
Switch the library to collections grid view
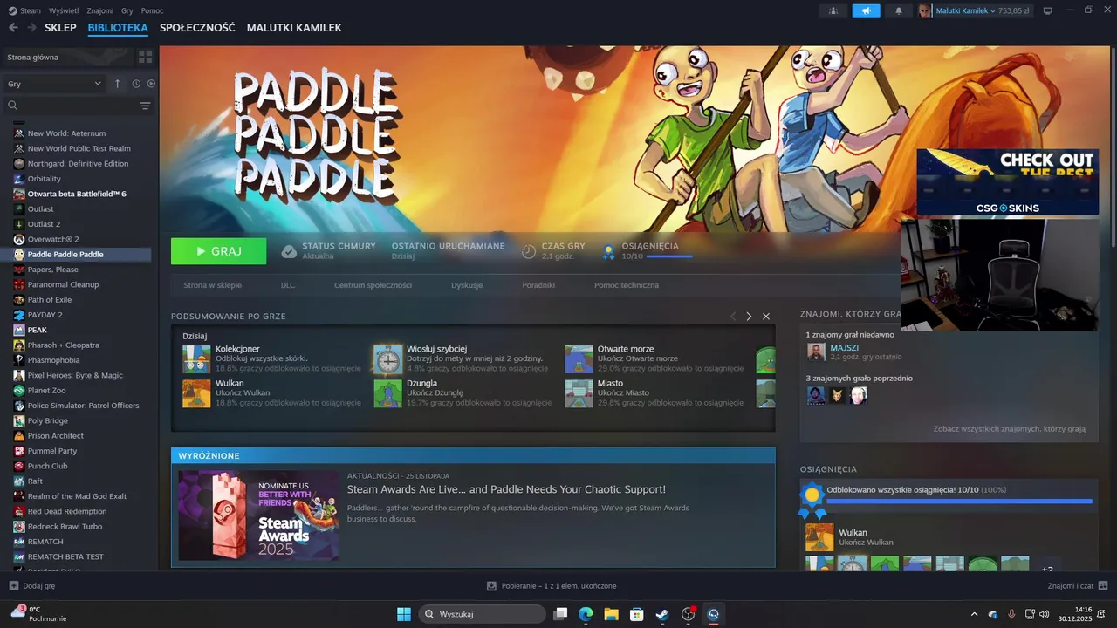tap(145, 57)
